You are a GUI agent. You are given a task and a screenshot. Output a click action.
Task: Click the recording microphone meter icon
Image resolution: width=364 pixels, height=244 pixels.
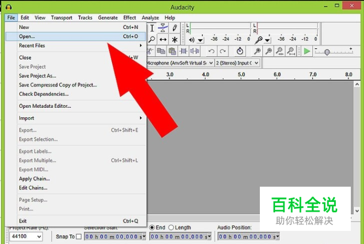click(258, 40)
